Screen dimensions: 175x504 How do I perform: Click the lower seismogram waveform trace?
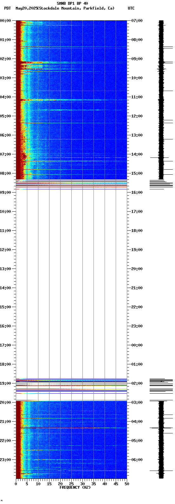[x=161, y=439]
